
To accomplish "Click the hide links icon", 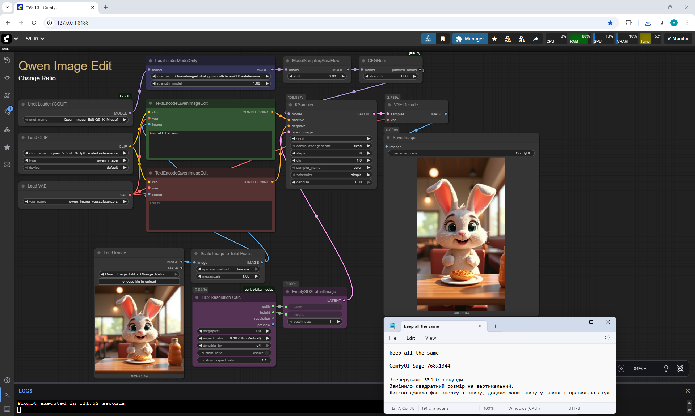I will pos(680,368).
